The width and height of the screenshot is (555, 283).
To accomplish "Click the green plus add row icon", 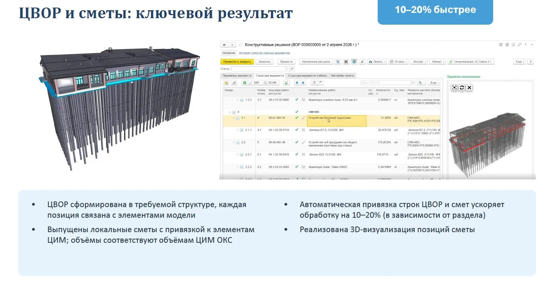I will 245,83.
